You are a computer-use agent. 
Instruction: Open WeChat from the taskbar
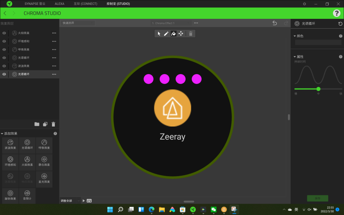[213, 210]
